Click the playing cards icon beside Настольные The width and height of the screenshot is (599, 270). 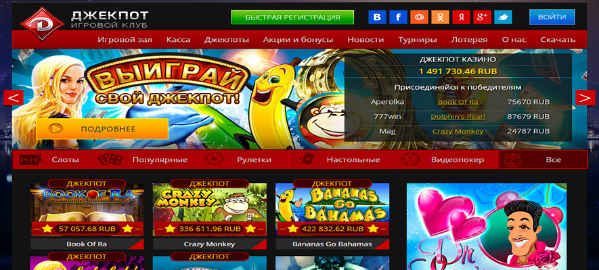(x=304, y=159)
